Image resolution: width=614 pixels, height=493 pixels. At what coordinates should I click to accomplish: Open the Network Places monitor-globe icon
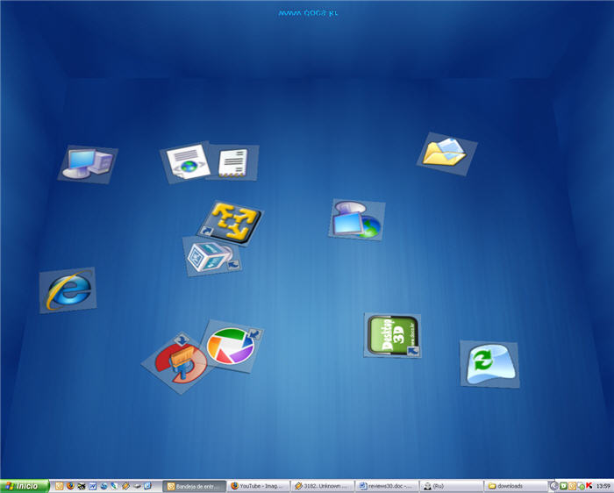click(357, 219)
